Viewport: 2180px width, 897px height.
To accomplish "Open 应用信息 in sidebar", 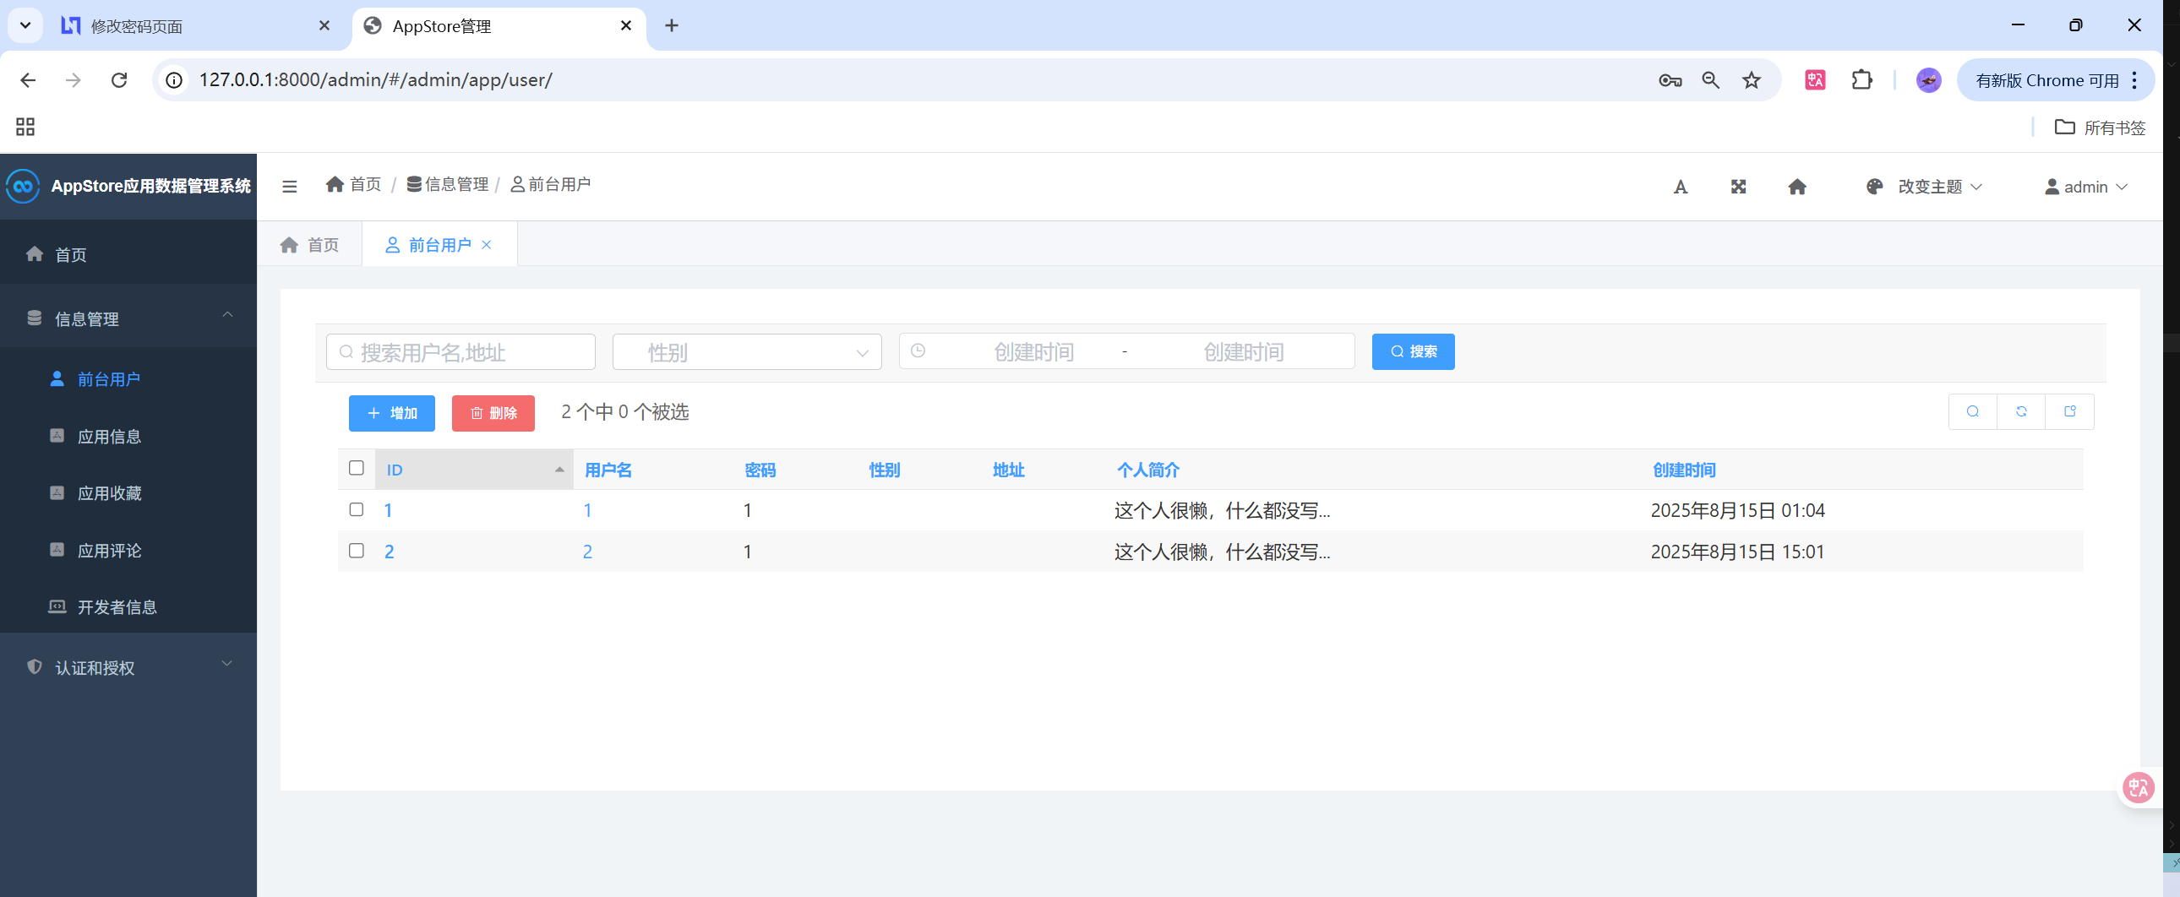I will click(128, 436).
